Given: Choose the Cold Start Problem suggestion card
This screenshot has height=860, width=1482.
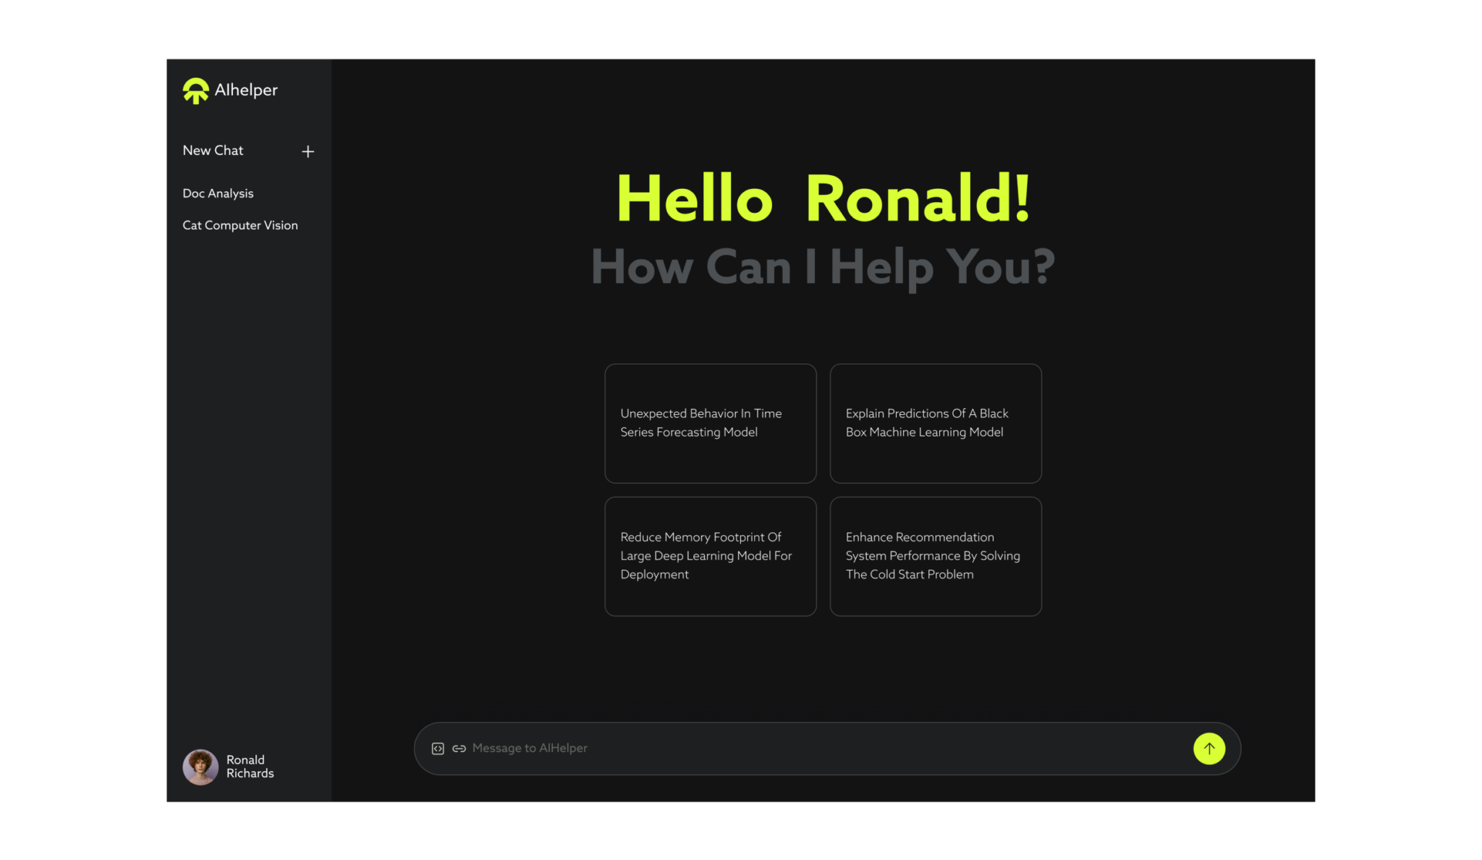Looking at the screenshot, I should 936,556.
